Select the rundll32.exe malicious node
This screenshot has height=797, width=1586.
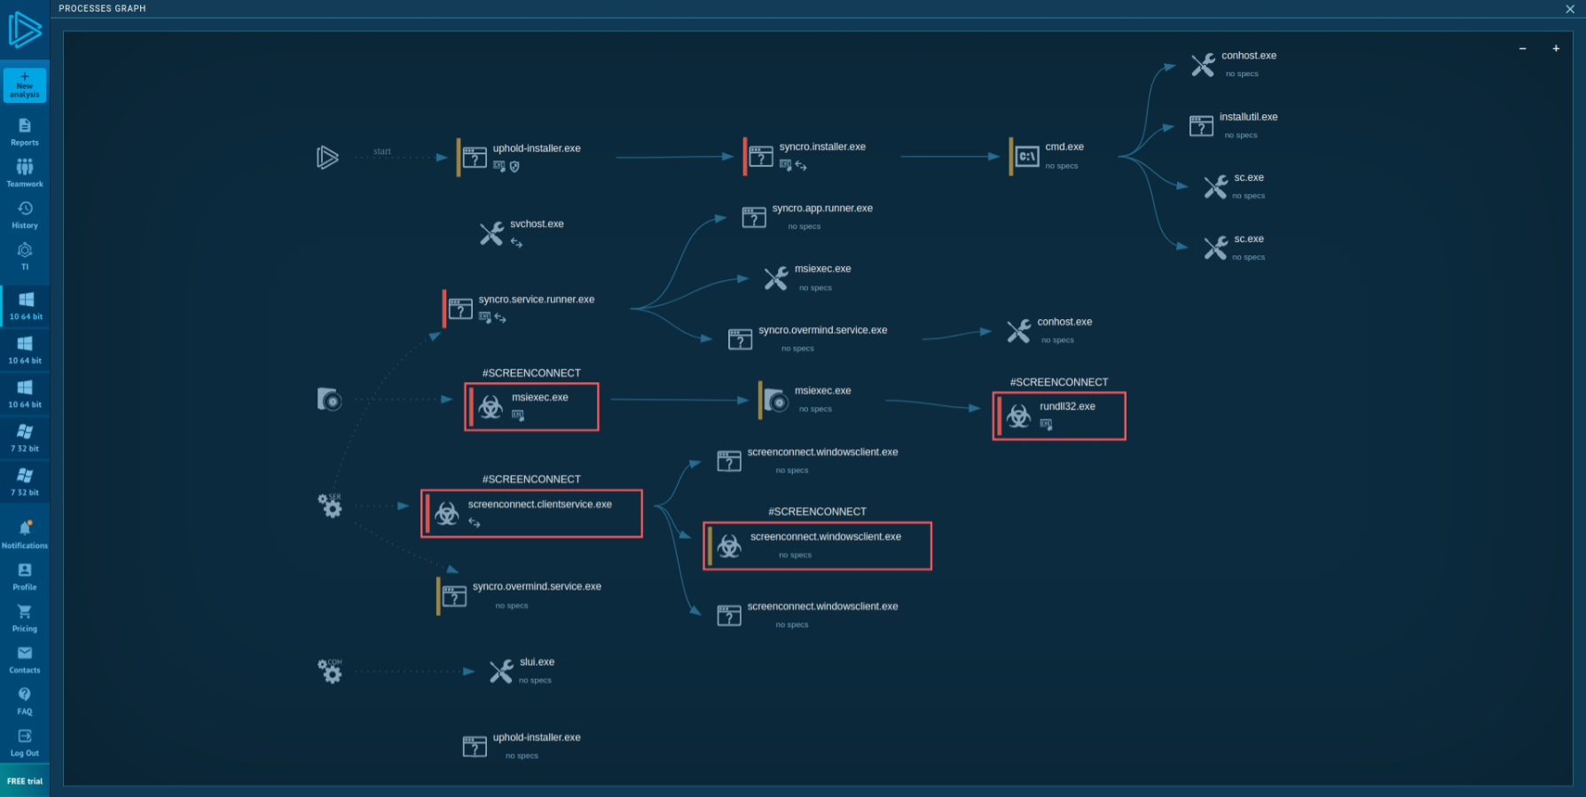tap(1059, 416)
